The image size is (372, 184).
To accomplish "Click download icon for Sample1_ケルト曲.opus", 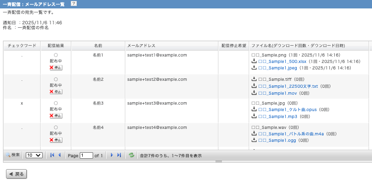I will (254, 109).
